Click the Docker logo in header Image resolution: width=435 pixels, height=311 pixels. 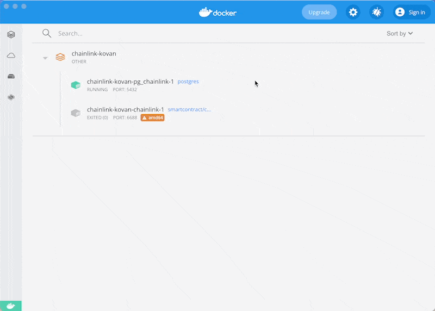tap(218, 13)
